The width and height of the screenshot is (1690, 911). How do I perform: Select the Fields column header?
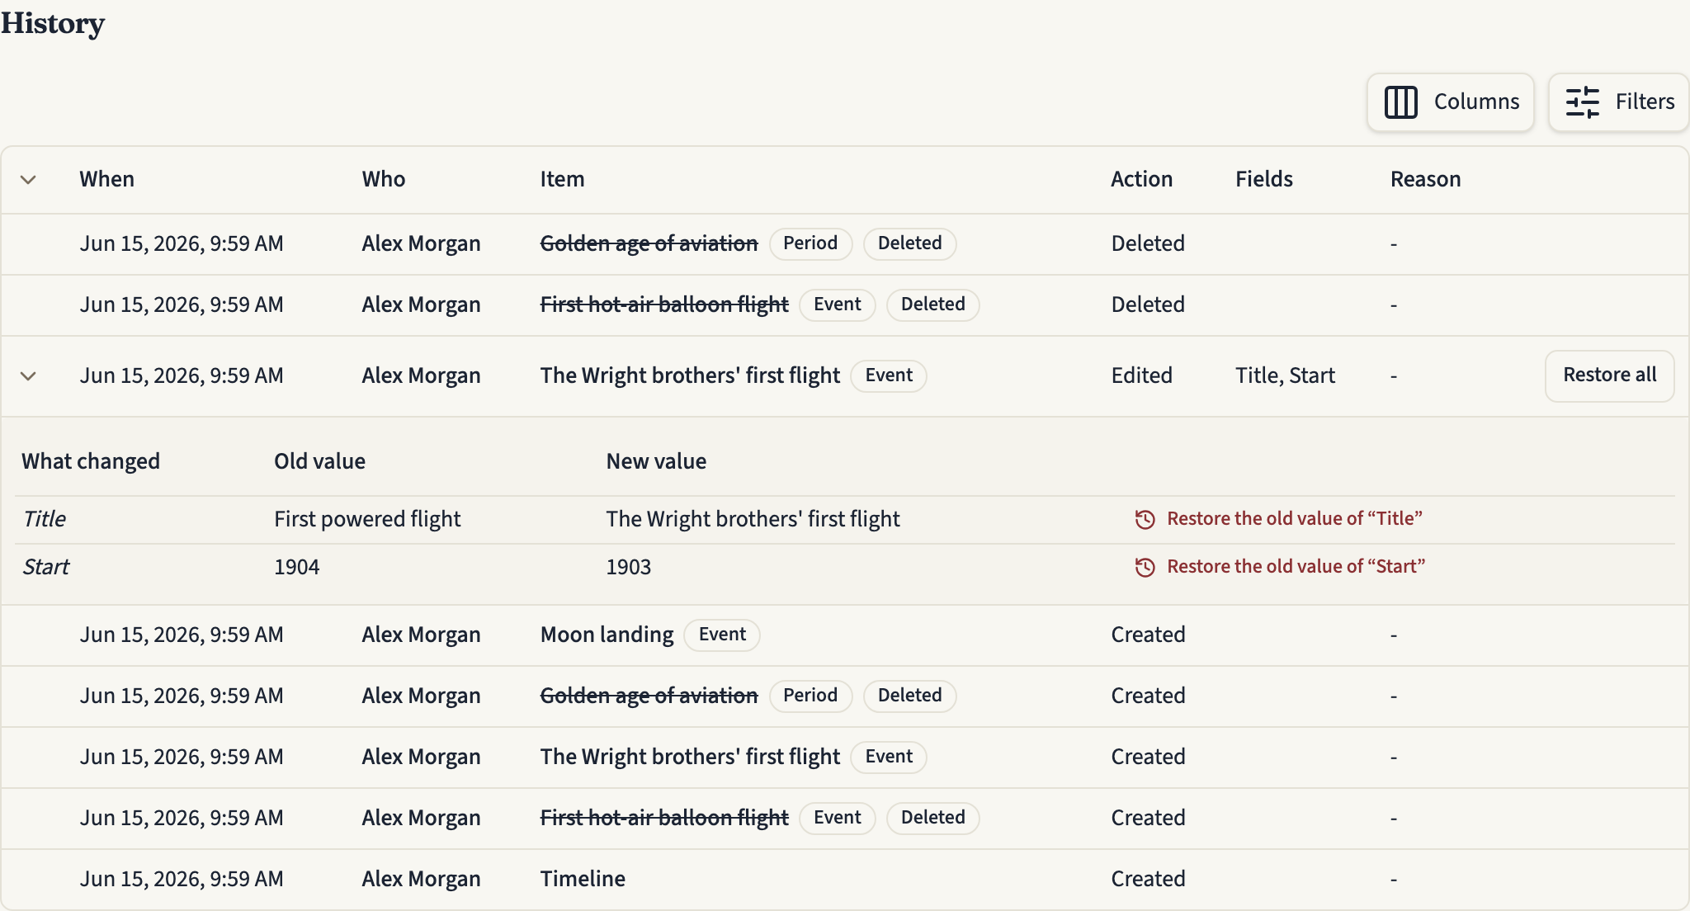(1263, 179)
